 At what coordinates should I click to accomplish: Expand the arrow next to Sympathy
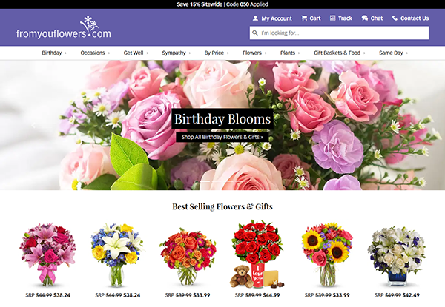click(190, 53)
